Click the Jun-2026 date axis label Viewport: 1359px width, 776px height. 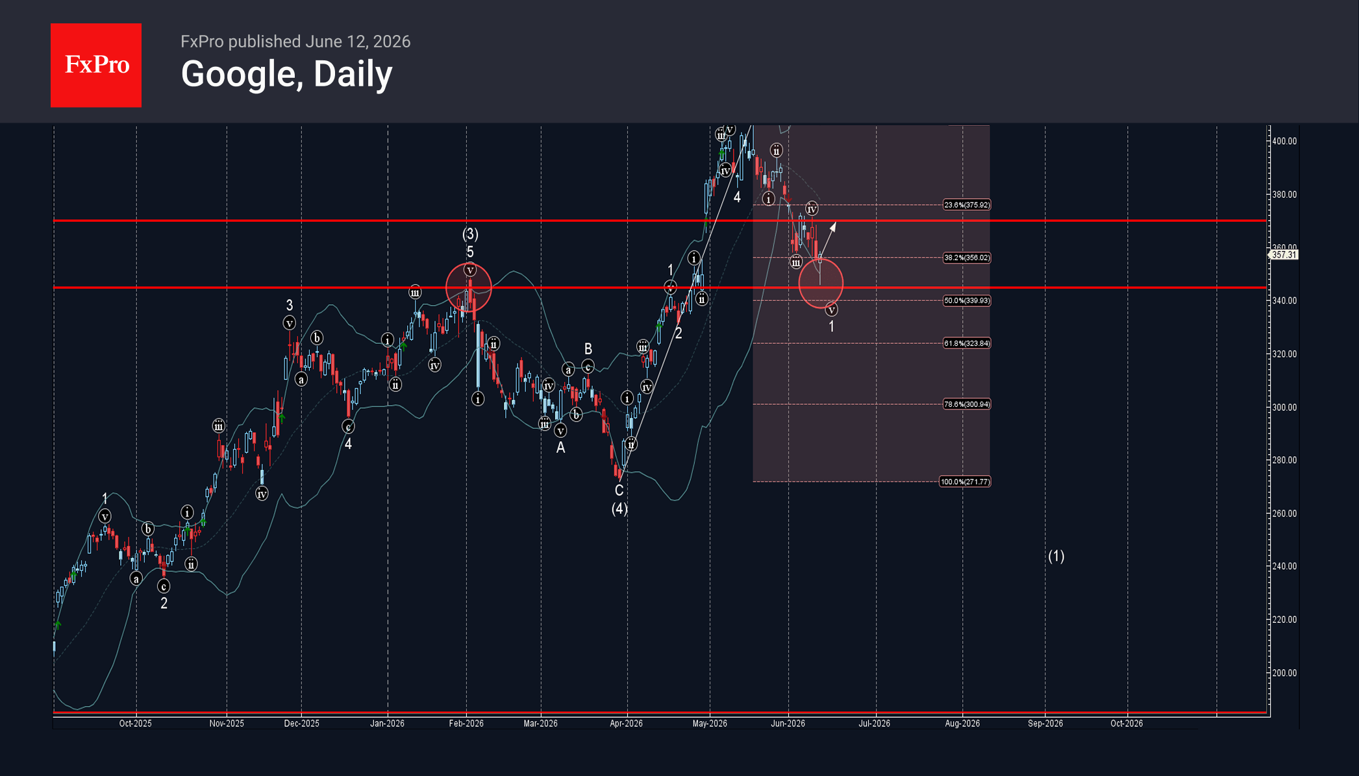(788, 723)
